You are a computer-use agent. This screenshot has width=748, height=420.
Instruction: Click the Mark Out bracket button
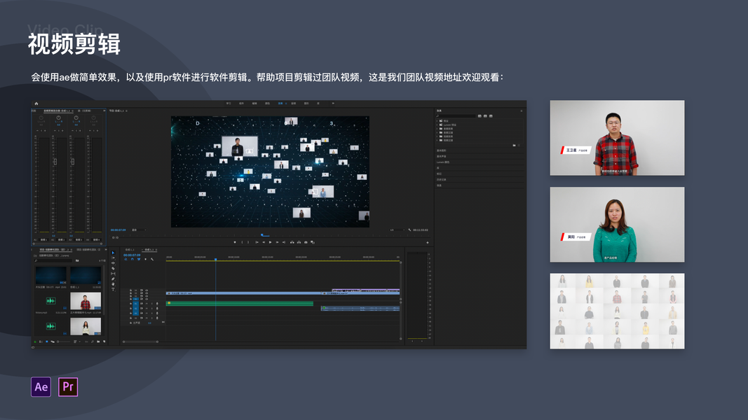point(248,242)
